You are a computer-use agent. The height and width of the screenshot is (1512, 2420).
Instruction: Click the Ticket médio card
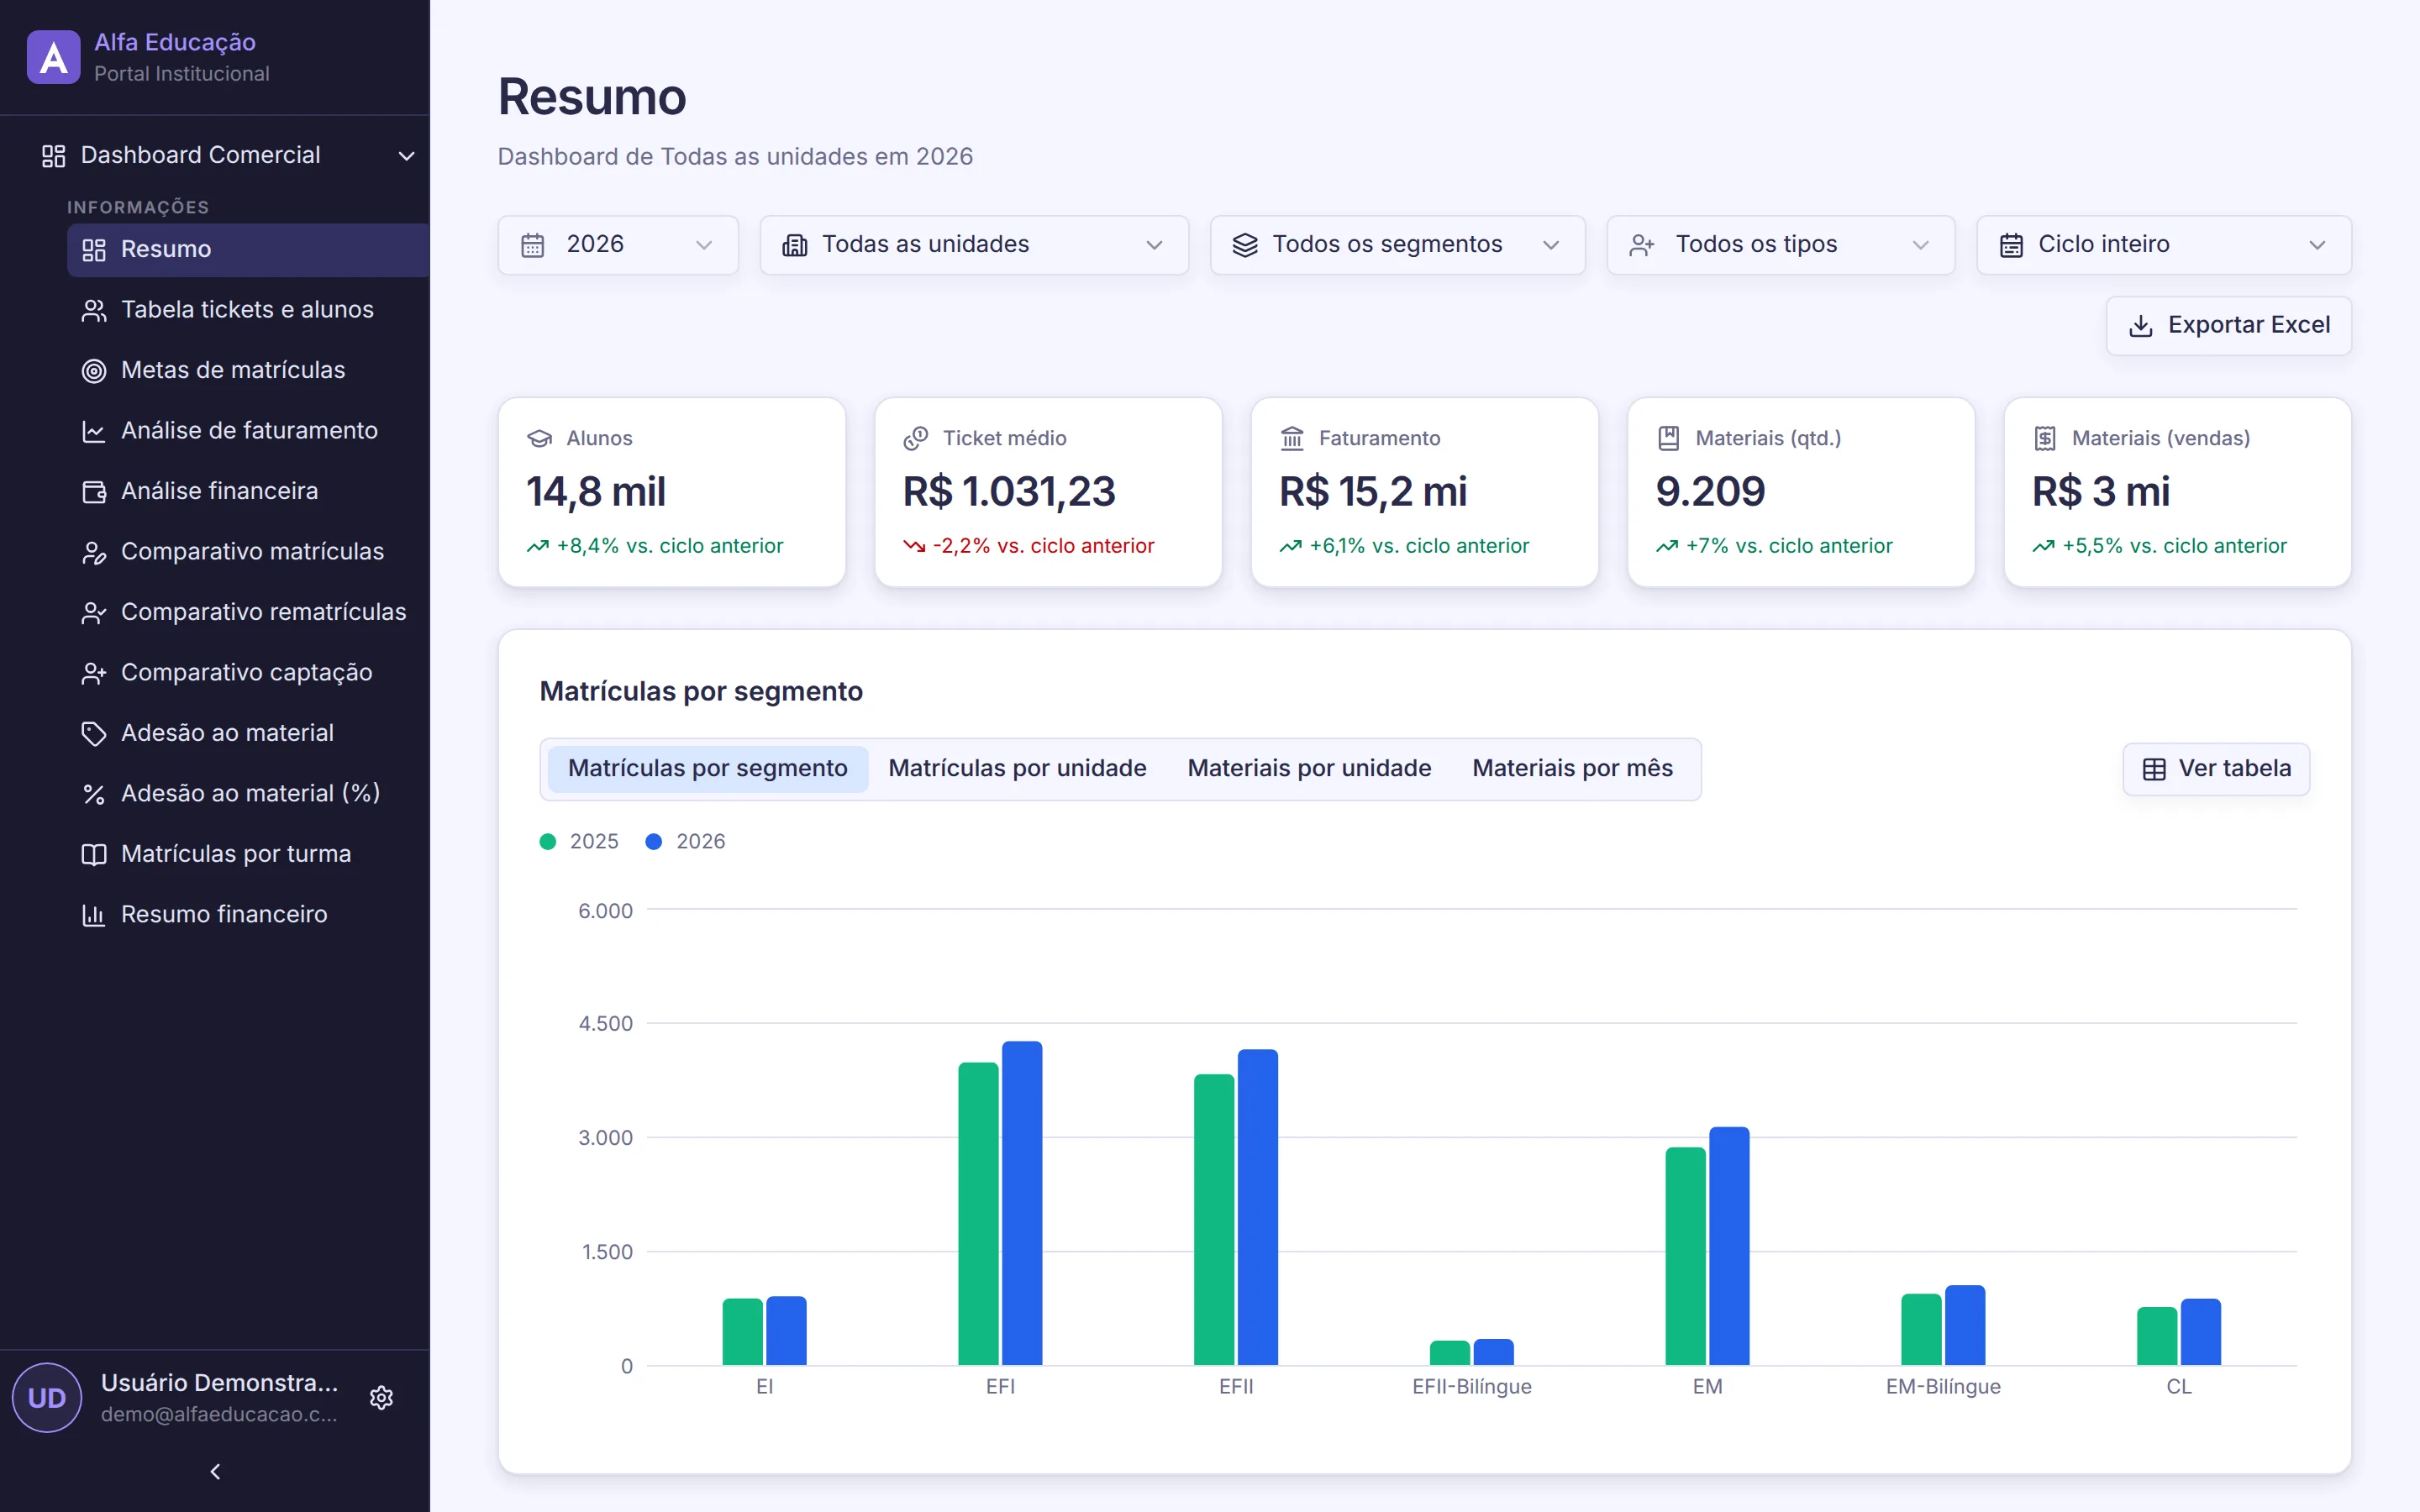1048,492
